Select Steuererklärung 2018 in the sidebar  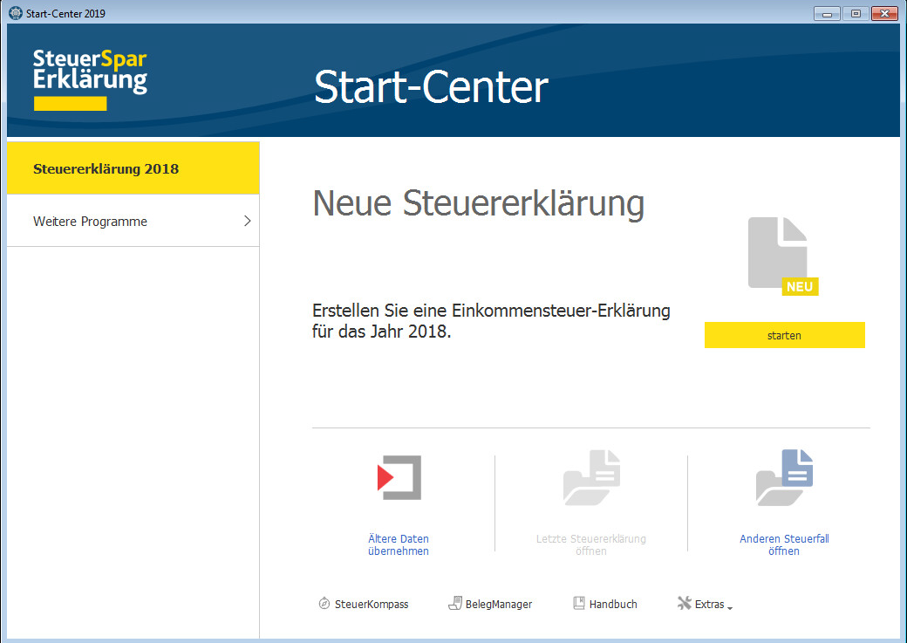(x=133, y=168)
